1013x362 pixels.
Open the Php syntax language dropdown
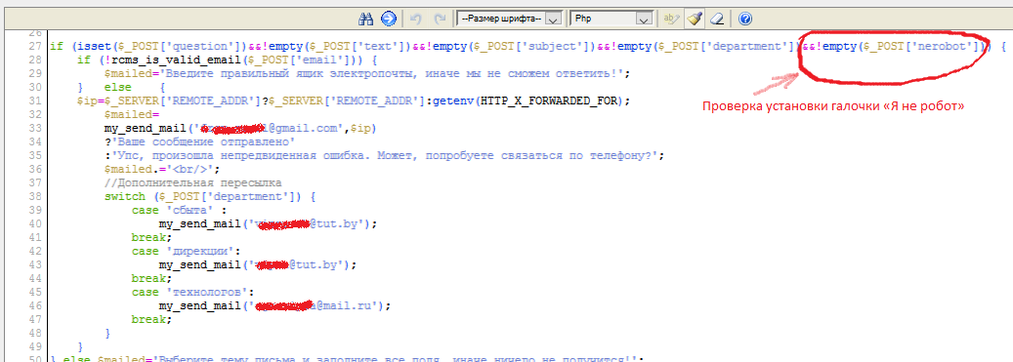611,19
